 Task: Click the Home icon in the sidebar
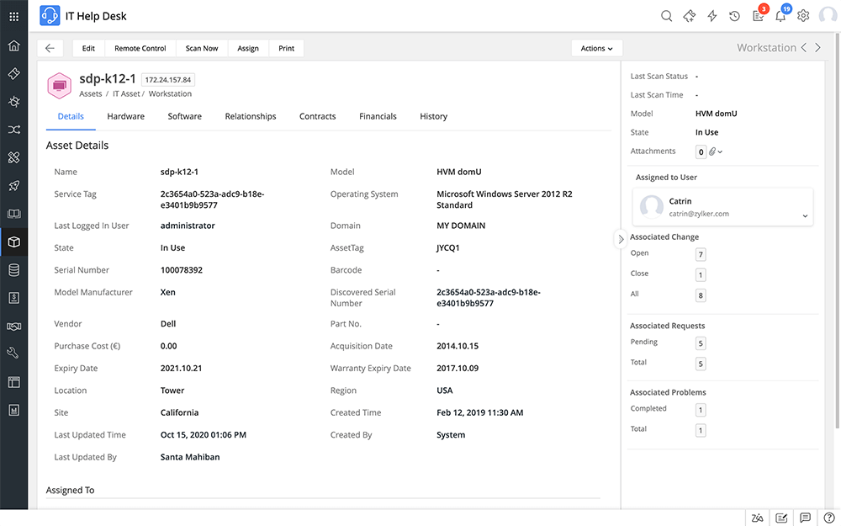(x=13, y=45)
